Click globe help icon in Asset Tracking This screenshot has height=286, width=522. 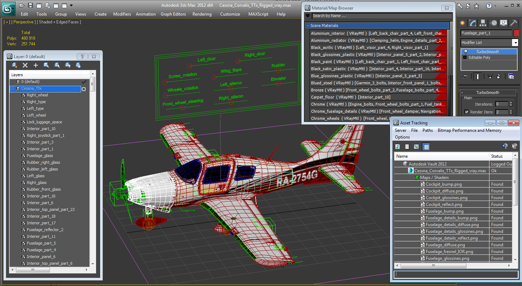(x=505, y=146)
